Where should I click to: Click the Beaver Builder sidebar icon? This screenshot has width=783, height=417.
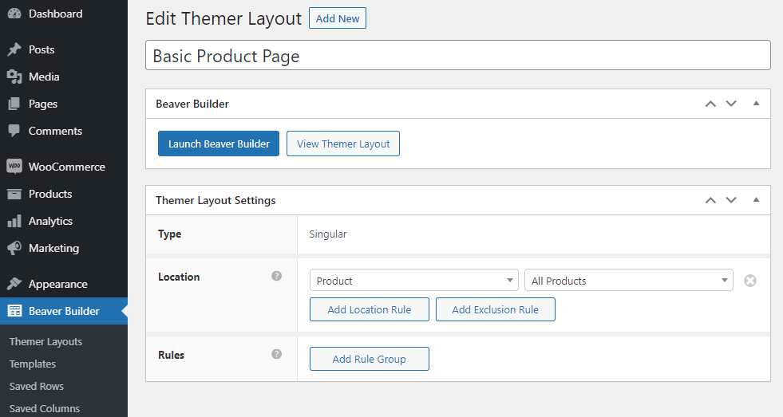tap(14, 311)
